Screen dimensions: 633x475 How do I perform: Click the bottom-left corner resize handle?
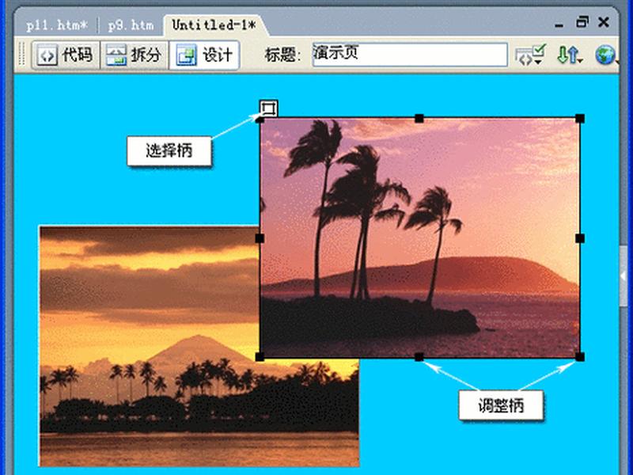pos(260,357)
